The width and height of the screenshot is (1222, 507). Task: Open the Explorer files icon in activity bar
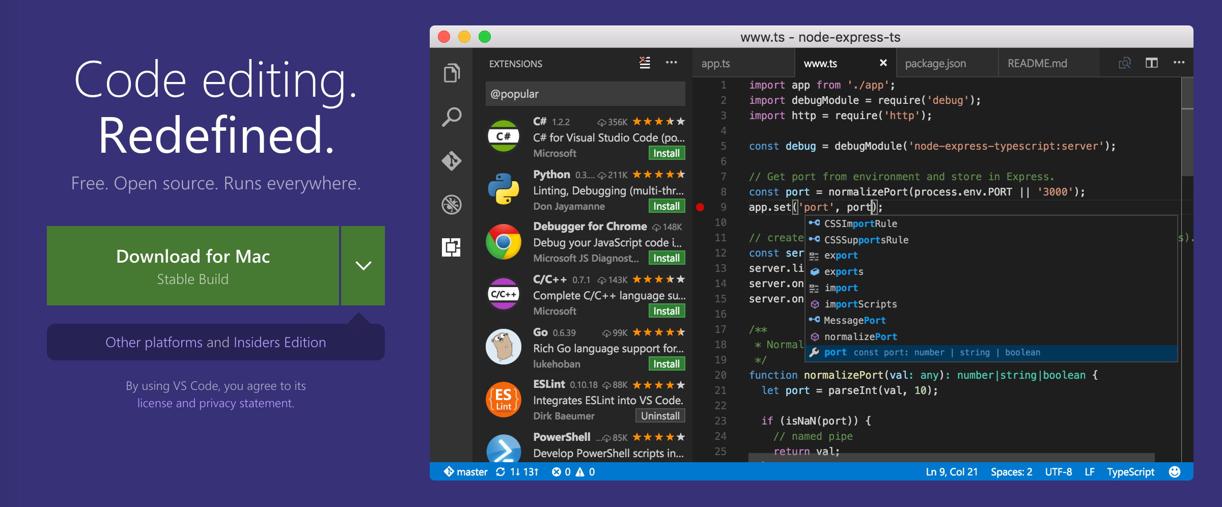tap(452, 73)
